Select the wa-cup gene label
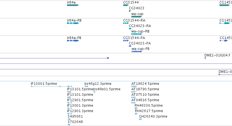Viewport: 232px width, 126px height. pyautogui.click(x=137, y=14)
